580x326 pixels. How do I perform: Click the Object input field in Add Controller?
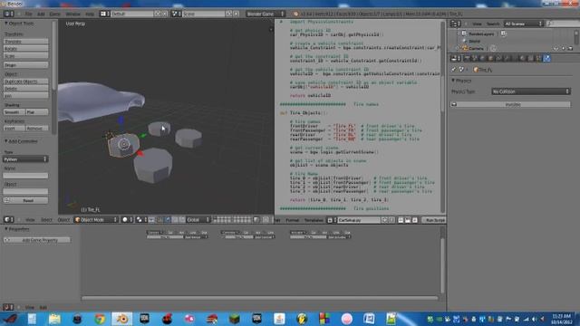(25, 191)
